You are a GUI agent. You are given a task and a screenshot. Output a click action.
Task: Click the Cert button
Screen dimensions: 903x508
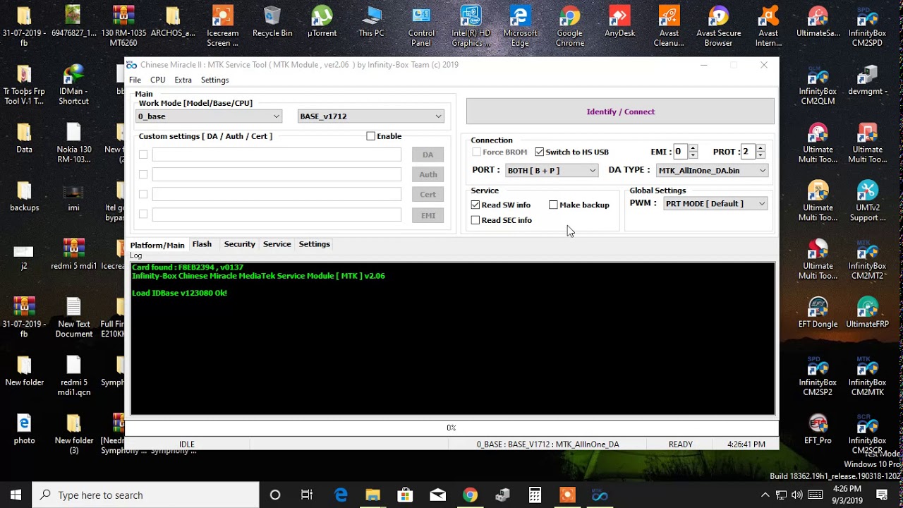[428, 194]
